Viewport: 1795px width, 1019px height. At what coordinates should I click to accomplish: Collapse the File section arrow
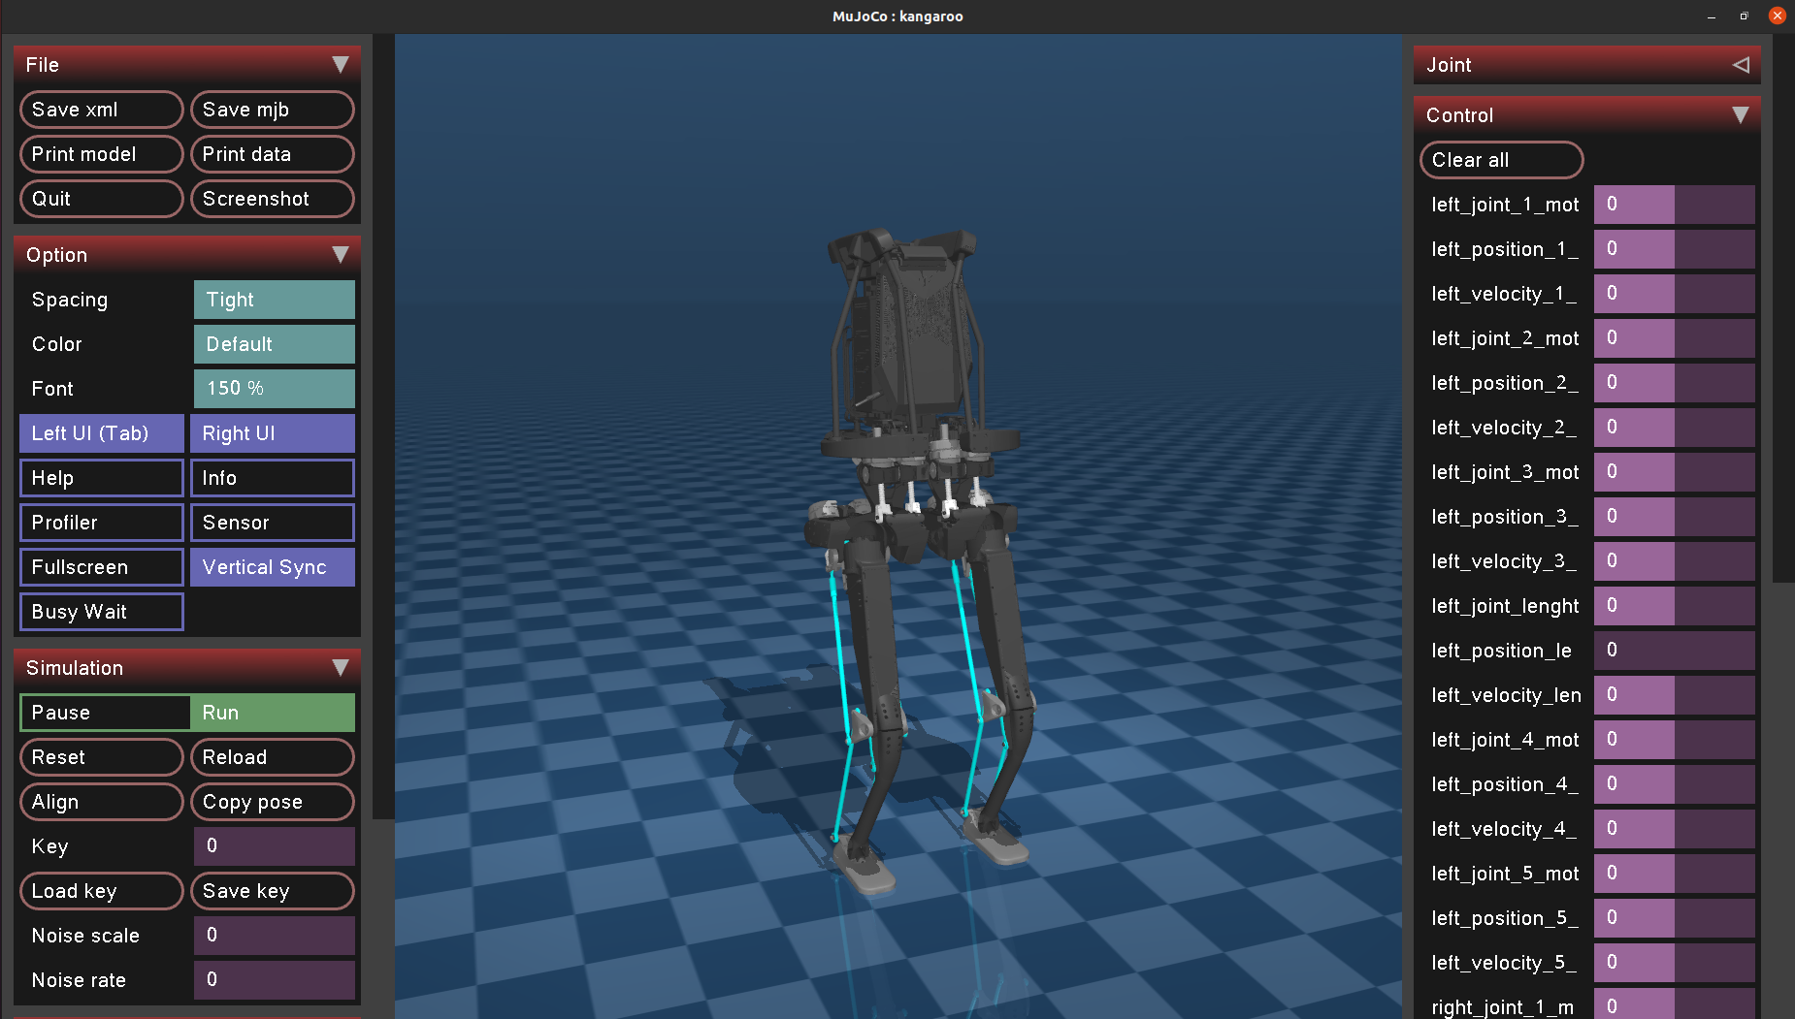(x=340, y=65)
